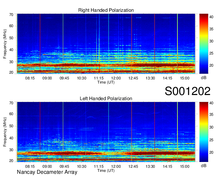Click the 12:00 time tick of the Right Handed plot
Image resolution: width=217 pixels, height=176 pixels.
pos(116,78)
